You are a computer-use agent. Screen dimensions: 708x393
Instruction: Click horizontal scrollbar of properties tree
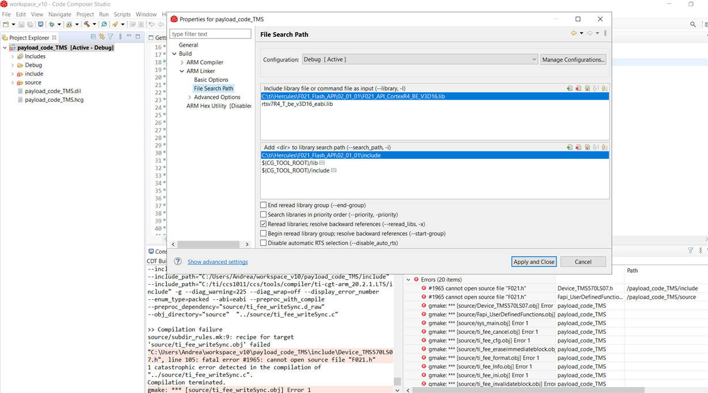tap(209, 245)
